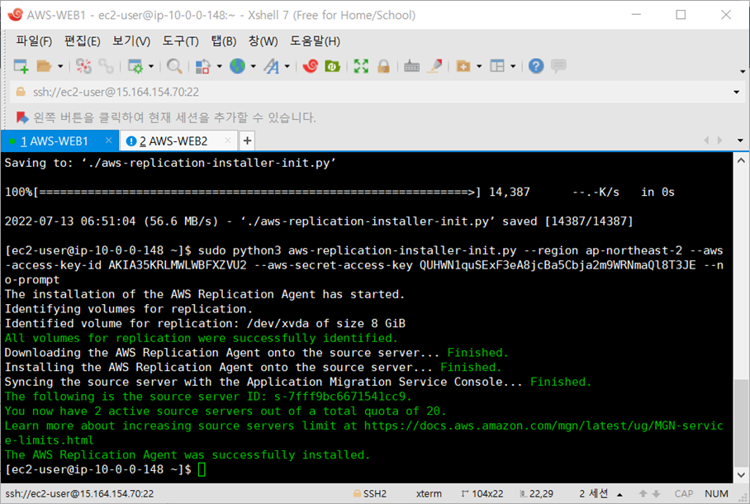Click the SSH2 status bar entry
750x504 pixels.
(370, 493)
